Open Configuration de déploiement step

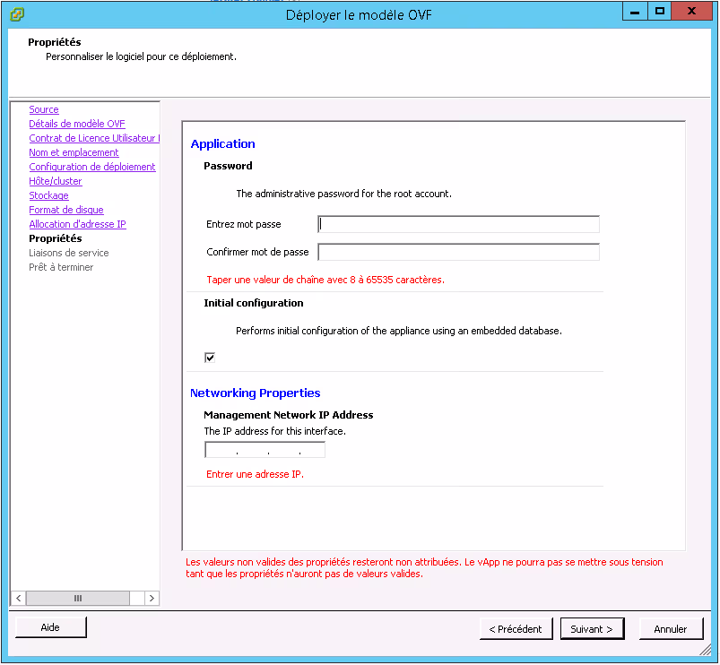pyautogui.click(x=92, y=167)
